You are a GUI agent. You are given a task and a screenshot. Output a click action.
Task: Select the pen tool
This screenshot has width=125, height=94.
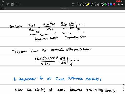click(81, 4)
